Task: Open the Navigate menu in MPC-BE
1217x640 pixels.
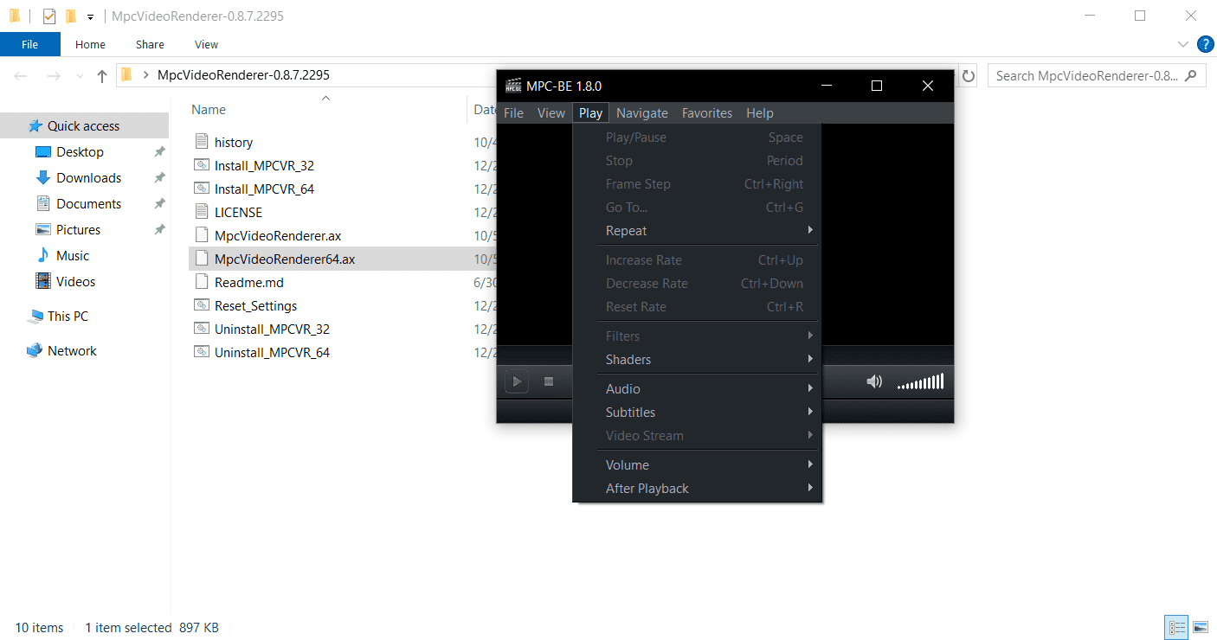Action: [x=642, y=113]
